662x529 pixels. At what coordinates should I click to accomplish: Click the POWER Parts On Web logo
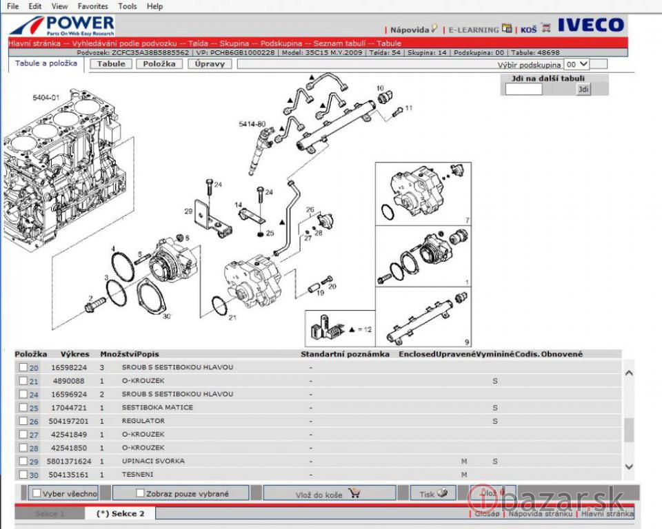[62, 25]
